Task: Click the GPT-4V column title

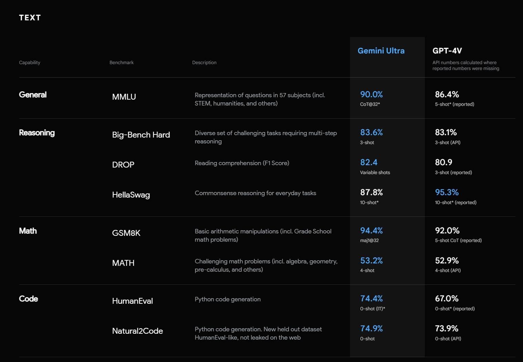Action: point(447,51)
